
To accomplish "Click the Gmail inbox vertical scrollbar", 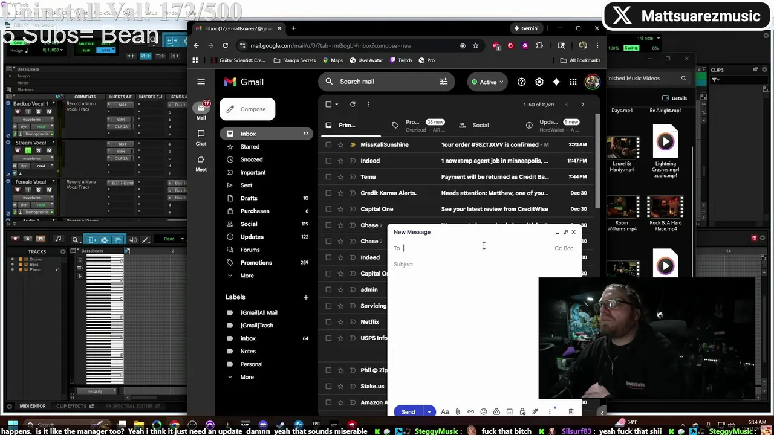I will pyautogui.click(x=596, y=160).
